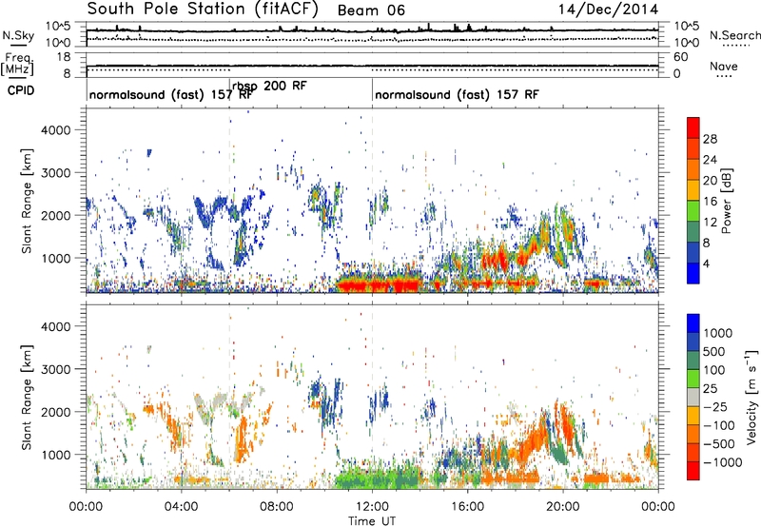Click the '60' Nave axis tick label
Screen dimensions: 761x527
(x=681, y=57)
